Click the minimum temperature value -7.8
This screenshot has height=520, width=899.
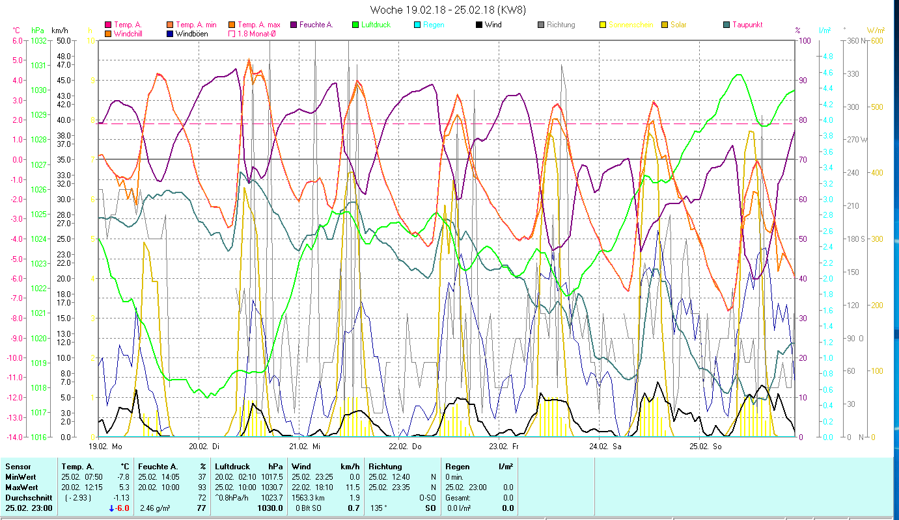point(123,477)
